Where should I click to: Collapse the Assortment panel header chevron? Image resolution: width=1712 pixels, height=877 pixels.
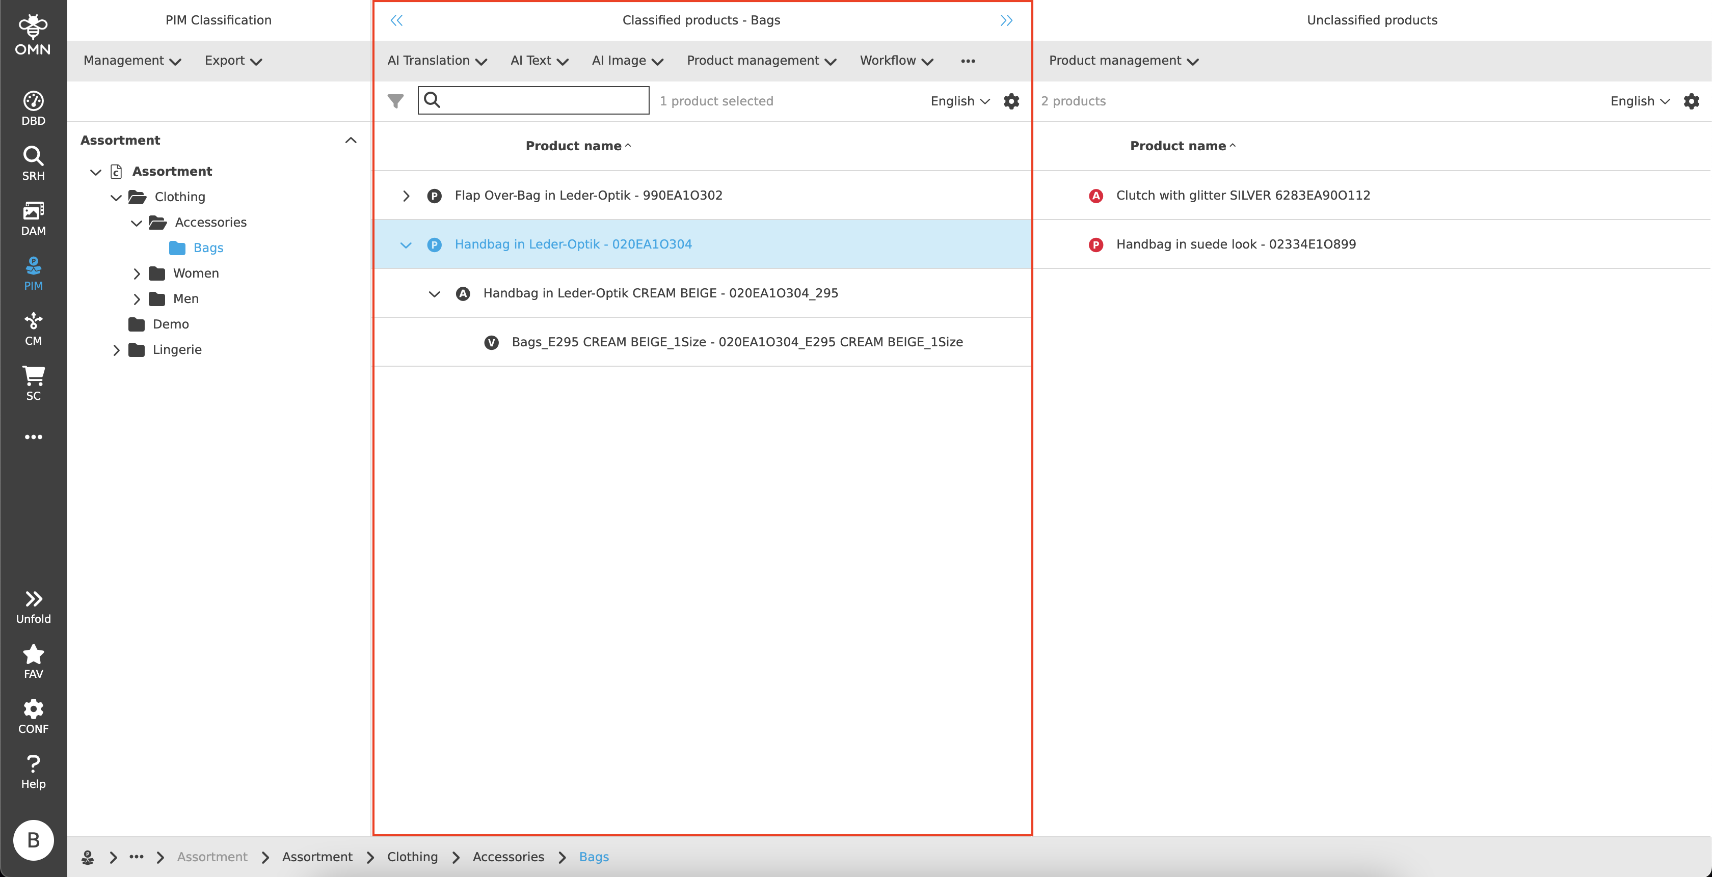(351, 140)
